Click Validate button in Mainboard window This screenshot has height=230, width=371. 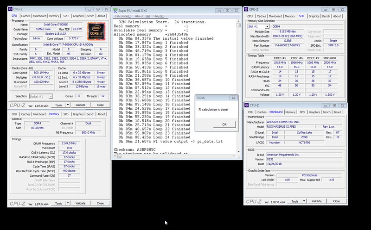pos(317,201)
